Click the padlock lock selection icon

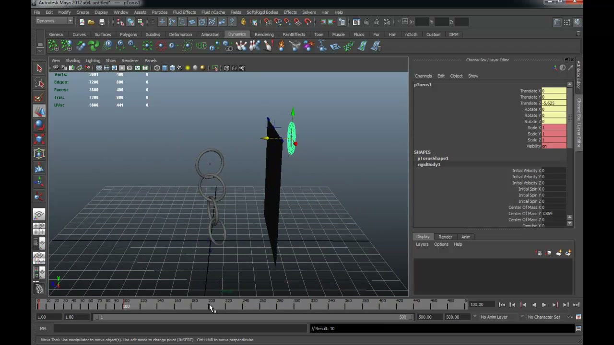[243, 22]
